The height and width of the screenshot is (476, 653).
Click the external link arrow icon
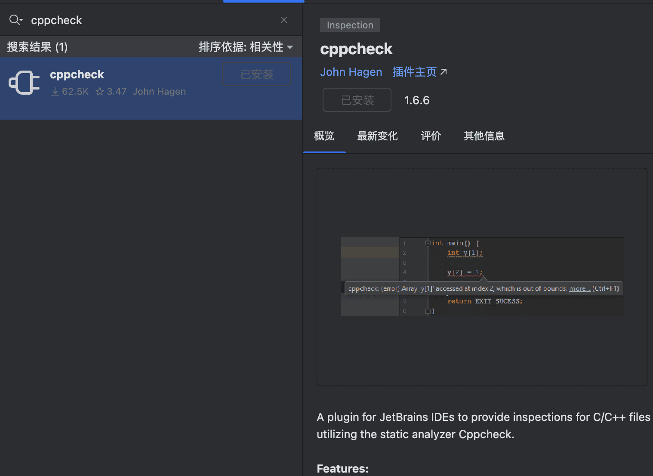pyautogui.click(x=444, y=72)
